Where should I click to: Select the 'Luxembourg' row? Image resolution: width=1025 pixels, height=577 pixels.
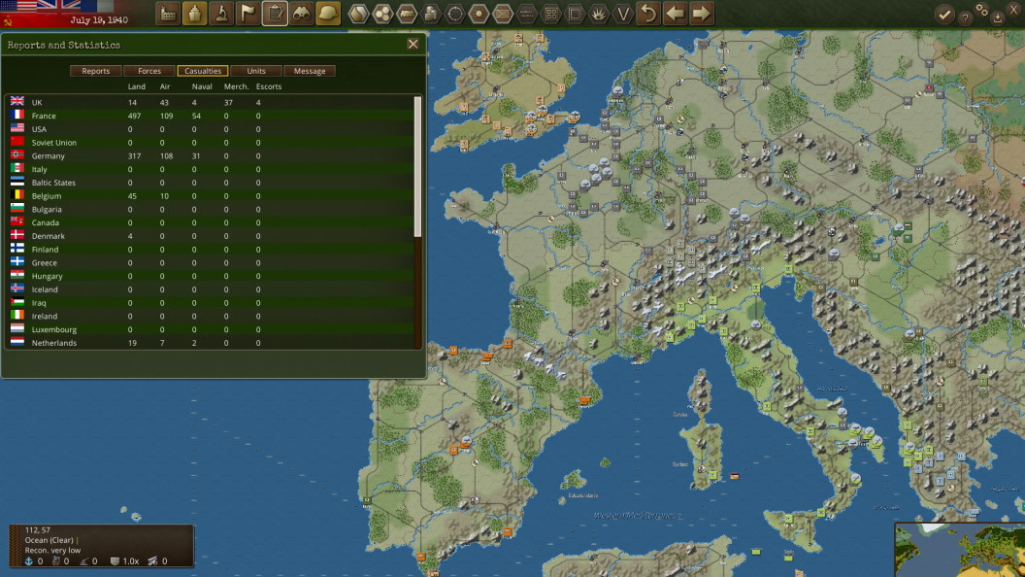tap(210, 329)
